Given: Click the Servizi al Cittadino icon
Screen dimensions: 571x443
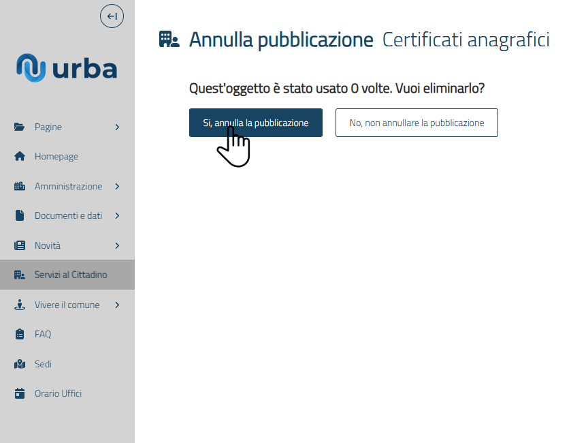Looking at the screenshot, I should (20, 274).
